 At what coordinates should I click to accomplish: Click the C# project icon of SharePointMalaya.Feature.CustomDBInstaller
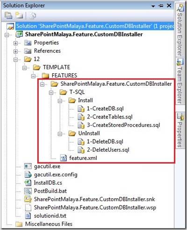19,35
